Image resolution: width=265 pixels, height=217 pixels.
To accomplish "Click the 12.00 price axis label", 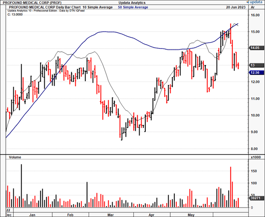I will [x=255, y=82].
